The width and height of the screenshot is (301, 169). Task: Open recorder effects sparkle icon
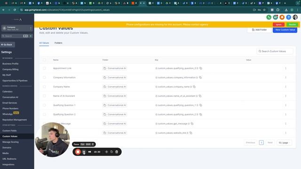107,152
